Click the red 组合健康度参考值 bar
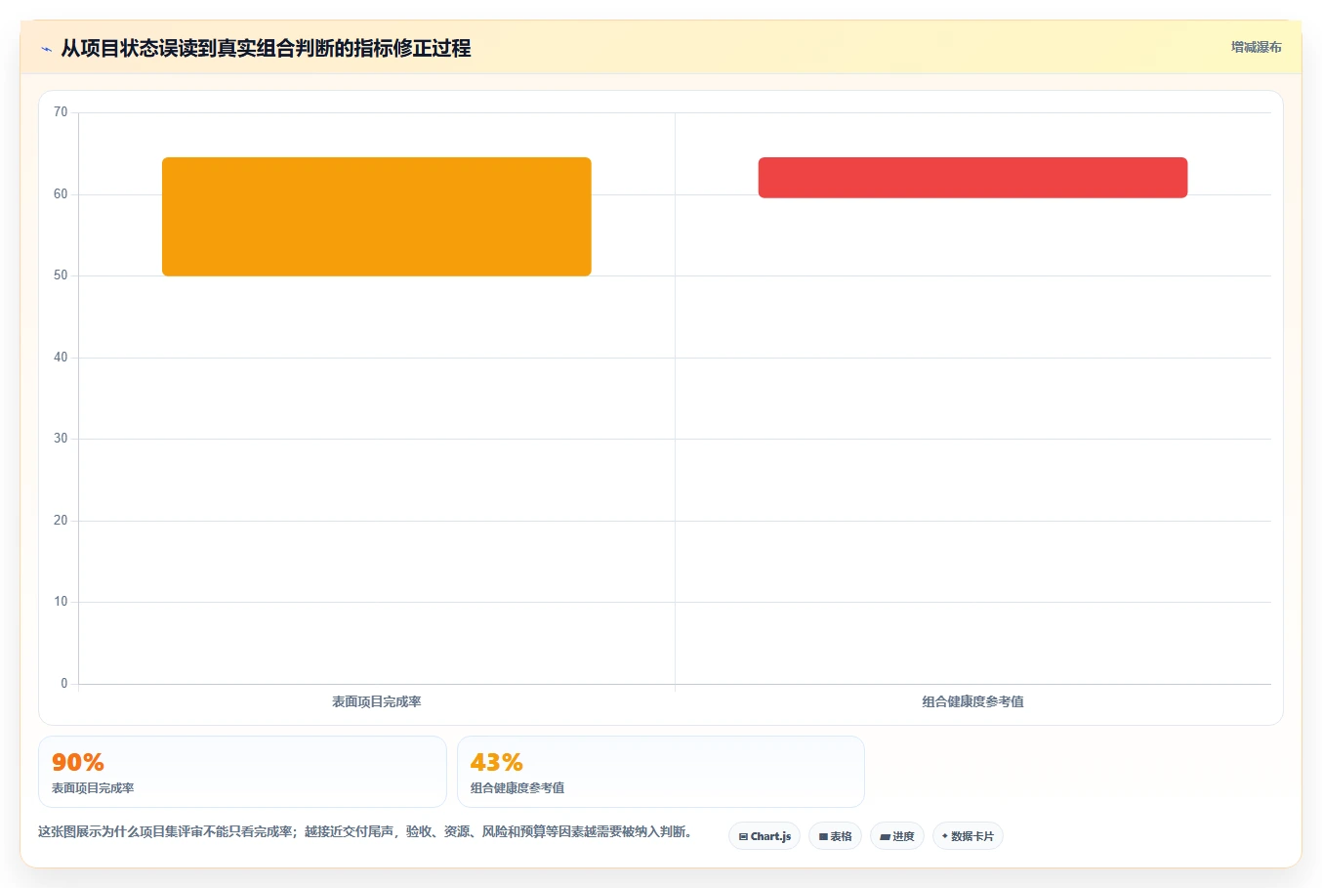The image size is (1322, 888). pyautogui.click(x=972, y=178)
